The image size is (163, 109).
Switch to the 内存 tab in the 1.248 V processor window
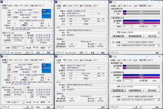[16, 5]
